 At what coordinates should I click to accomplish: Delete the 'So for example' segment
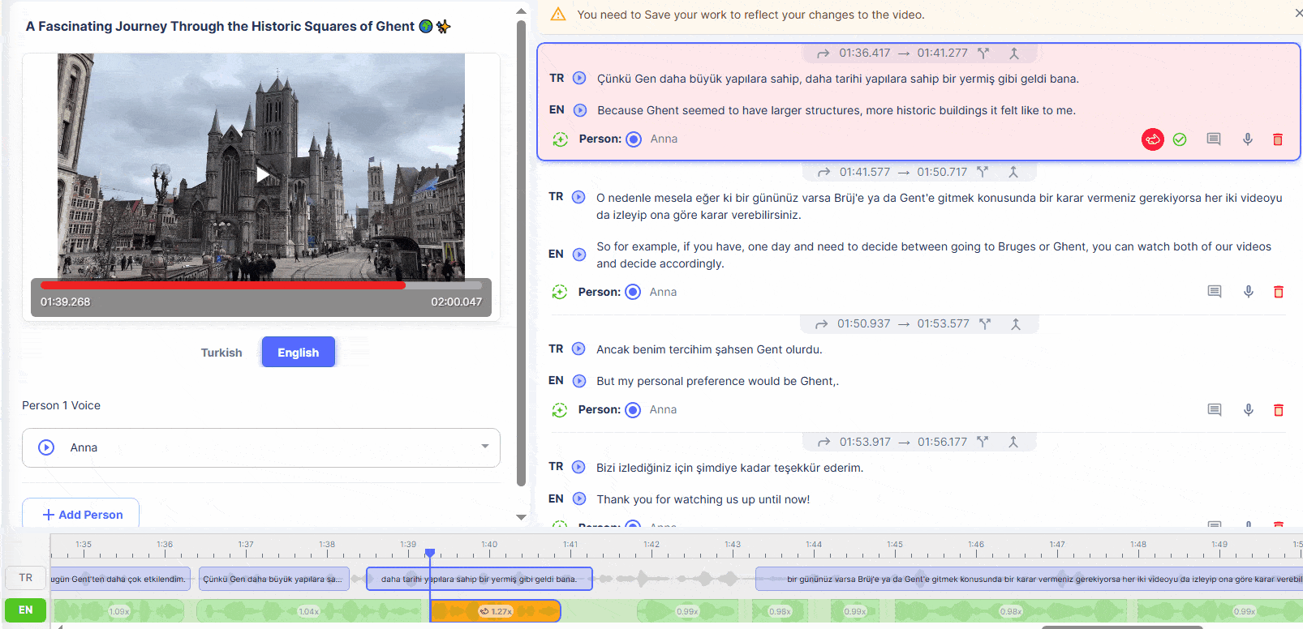(1279, 292)
